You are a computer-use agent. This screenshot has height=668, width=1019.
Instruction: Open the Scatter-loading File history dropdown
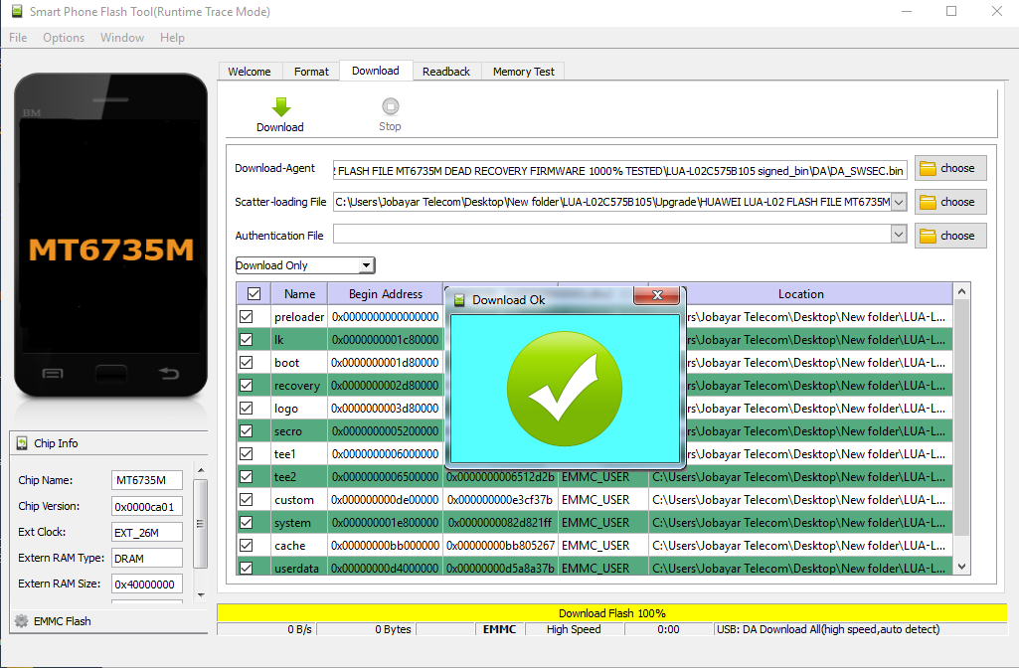[898, 202]
